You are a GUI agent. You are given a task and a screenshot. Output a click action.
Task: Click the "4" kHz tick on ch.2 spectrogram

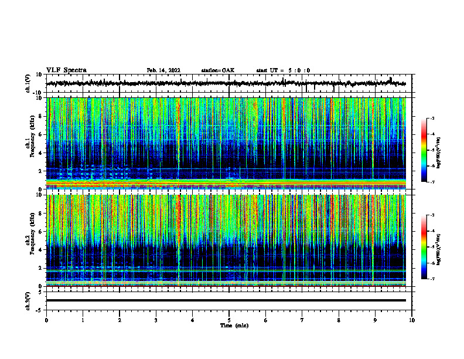[40, 250]
